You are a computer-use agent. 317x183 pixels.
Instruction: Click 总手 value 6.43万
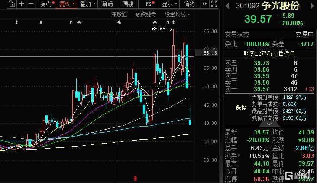(259, 148)
